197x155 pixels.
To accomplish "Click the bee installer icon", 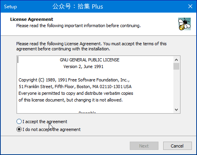I will coord(184,24).
